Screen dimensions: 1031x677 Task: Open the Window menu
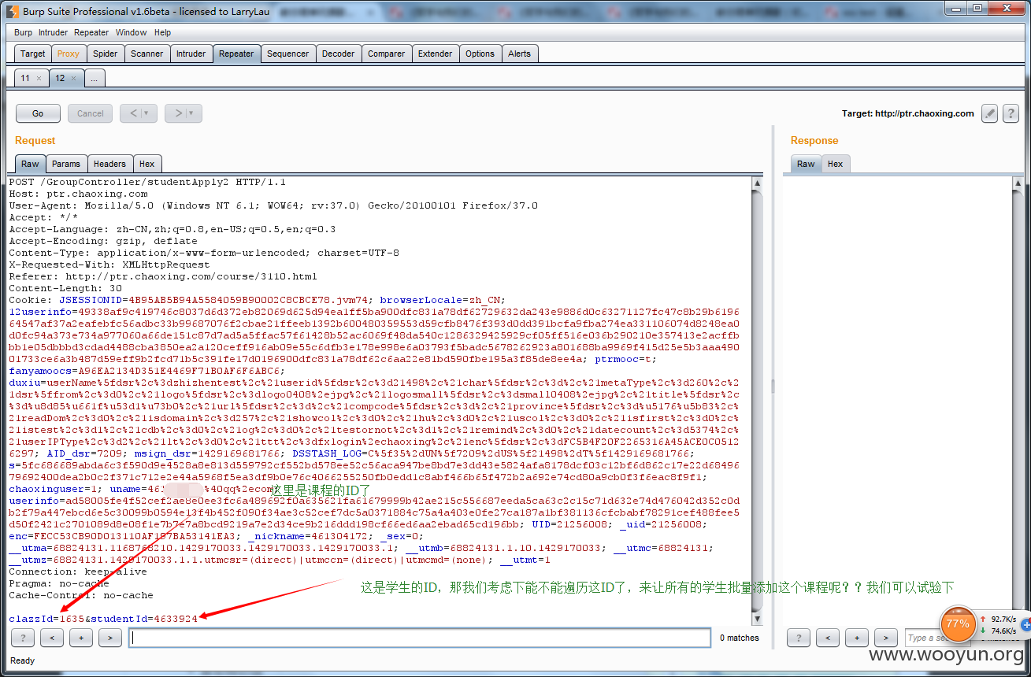point(131,32)
